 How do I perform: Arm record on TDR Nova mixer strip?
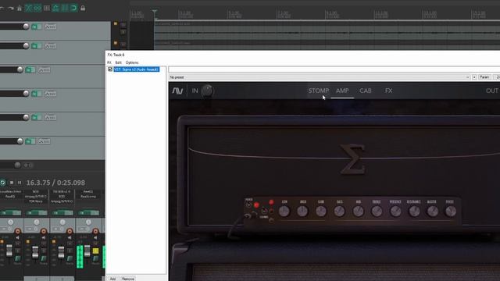[44, 231]
